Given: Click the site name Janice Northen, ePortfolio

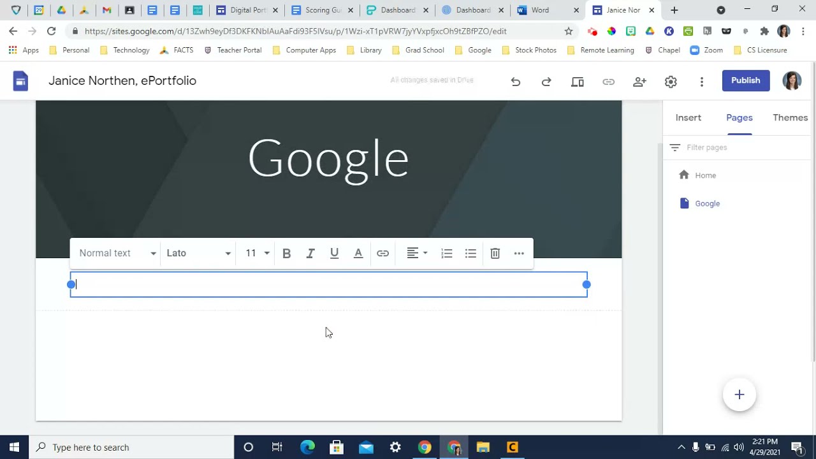Looking at the screenshot, I should pos(122,80).
